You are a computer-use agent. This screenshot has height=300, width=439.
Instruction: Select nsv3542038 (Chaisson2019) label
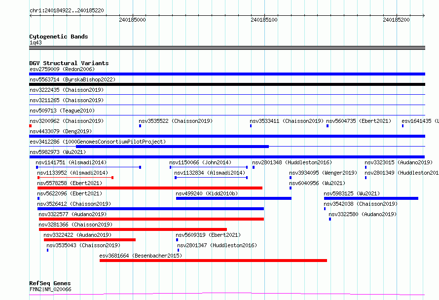coord(361,204)
